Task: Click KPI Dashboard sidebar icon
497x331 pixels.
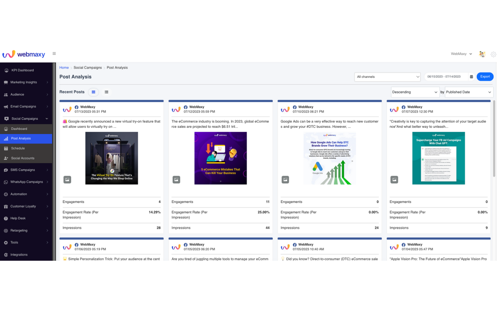Action: (6, 70)
